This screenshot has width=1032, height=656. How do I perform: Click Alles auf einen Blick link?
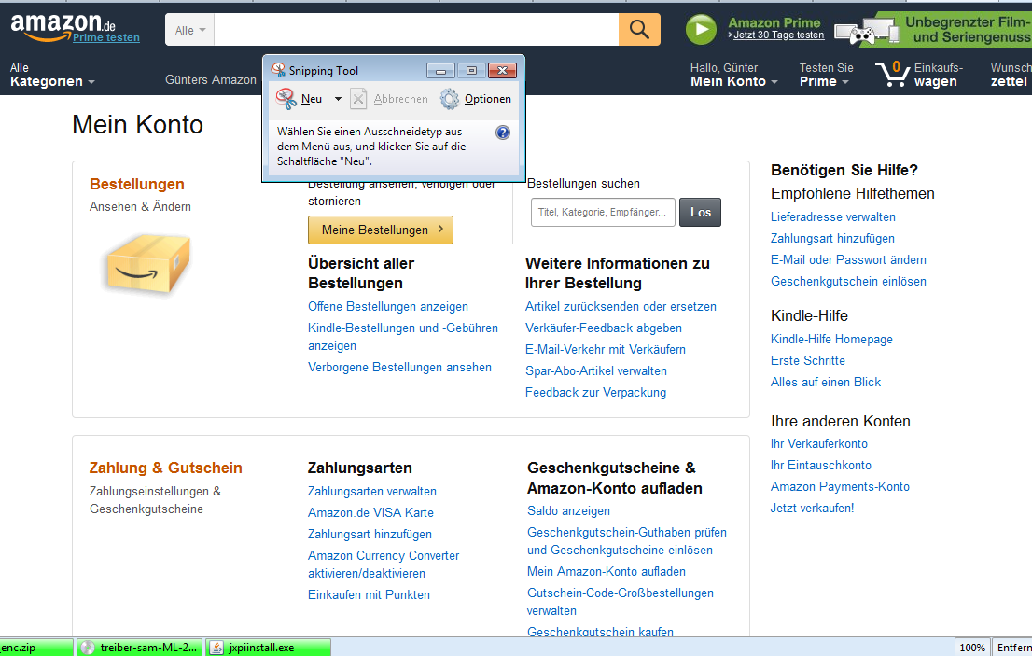pos(826,382)
